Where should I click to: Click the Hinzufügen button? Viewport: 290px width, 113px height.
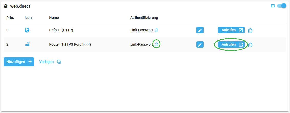point(19,62)
